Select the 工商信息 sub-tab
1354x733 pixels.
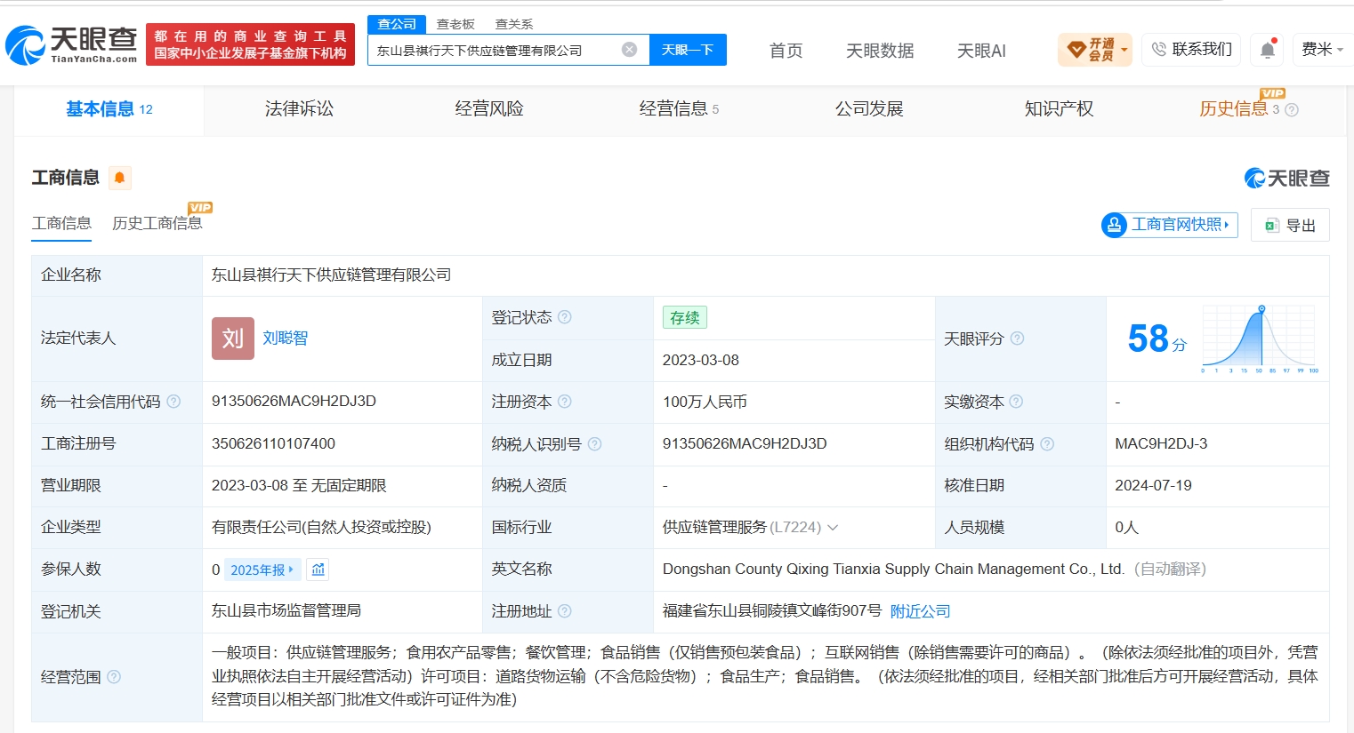tap(61, 223)
